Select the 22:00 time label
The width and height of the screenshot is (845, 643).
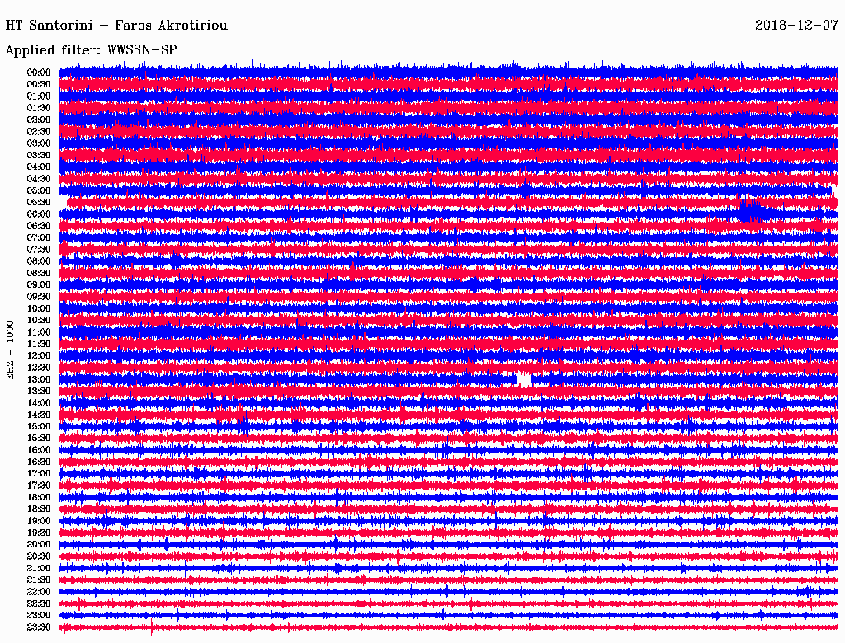tap(39, 592)
